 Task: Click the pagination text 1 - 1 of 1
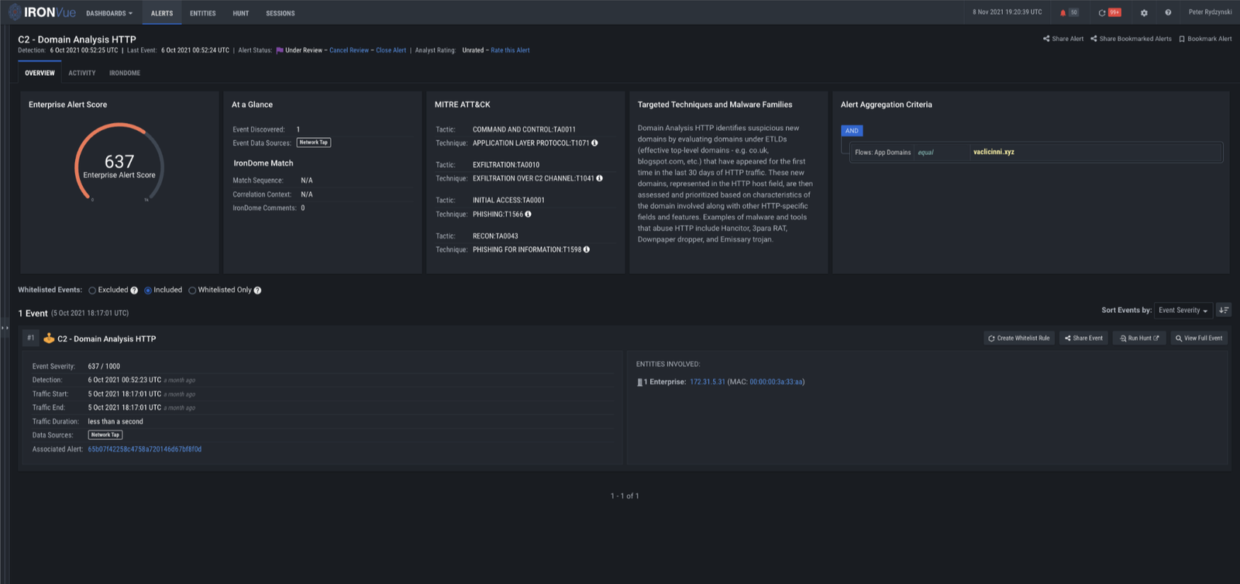[625, 496]
